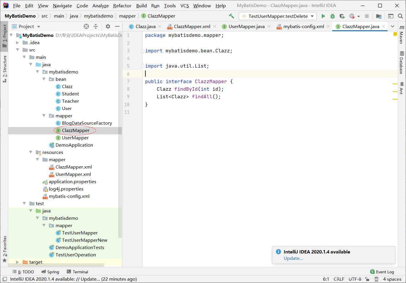Screen dimensions: 406x283
Task: Open Project panel settings gear
Action: click(x=108, y=26)
